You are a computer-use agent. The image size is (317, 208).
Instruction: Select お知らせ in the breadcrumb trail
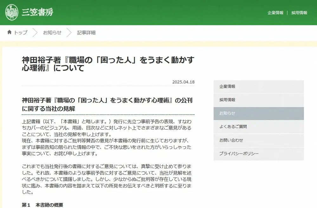click(52, 32)
